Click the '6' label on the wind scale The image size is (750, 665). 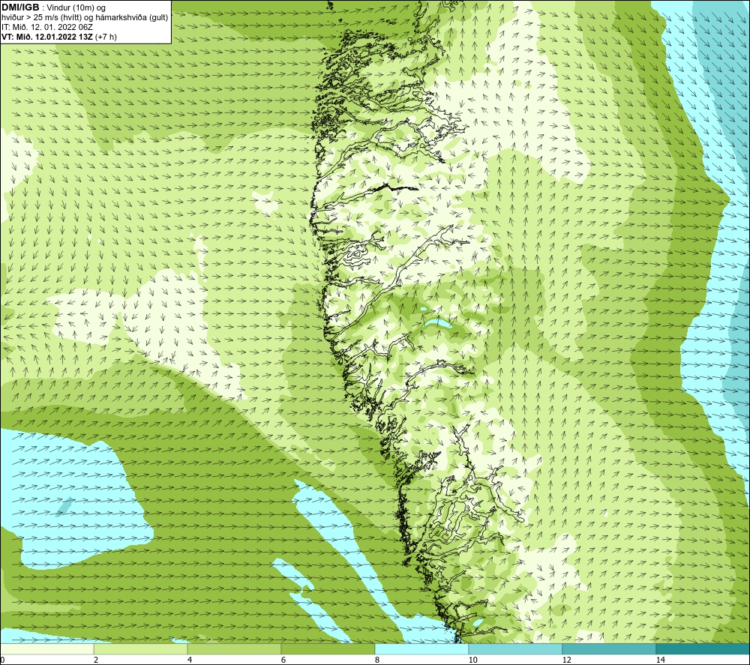(283, 661)
